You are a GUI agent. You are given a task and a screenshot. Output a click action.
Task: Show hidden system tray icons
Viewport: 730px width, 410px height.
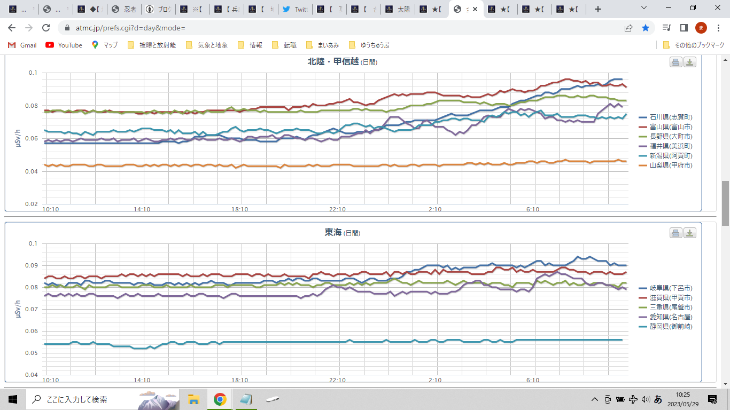click(594, 399)
